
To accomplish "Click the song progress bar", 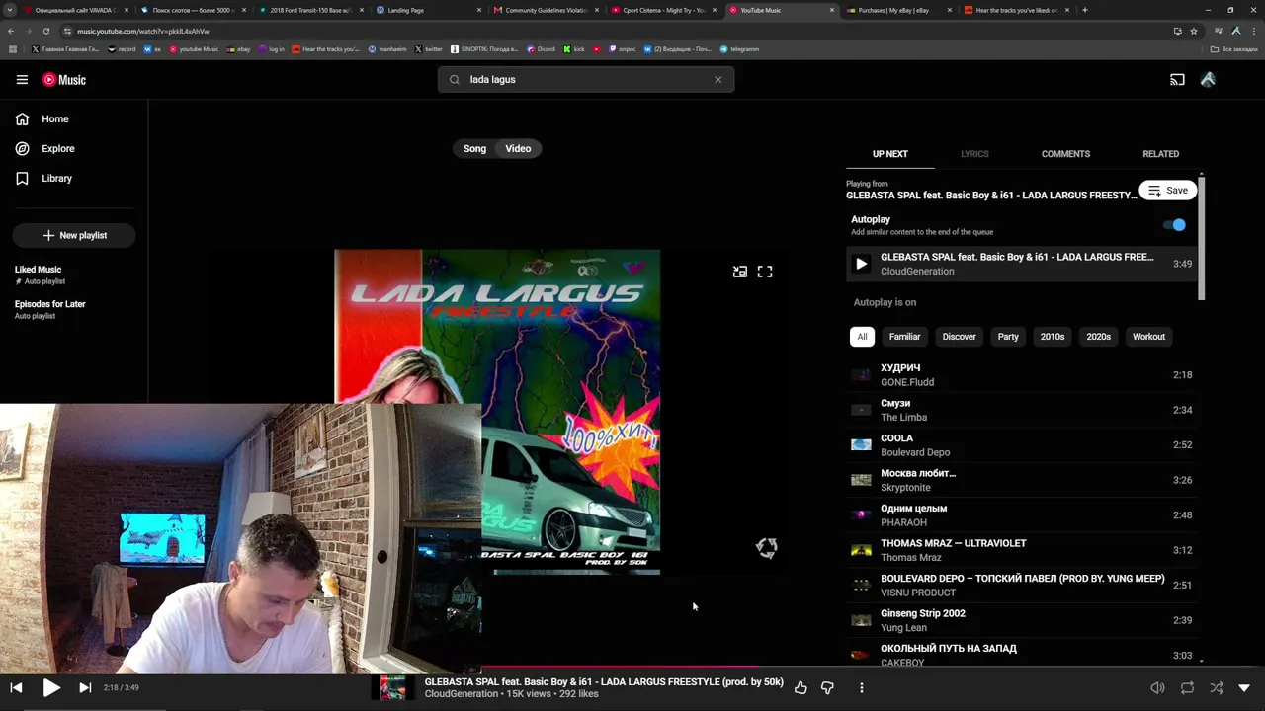I will [632, 668].
